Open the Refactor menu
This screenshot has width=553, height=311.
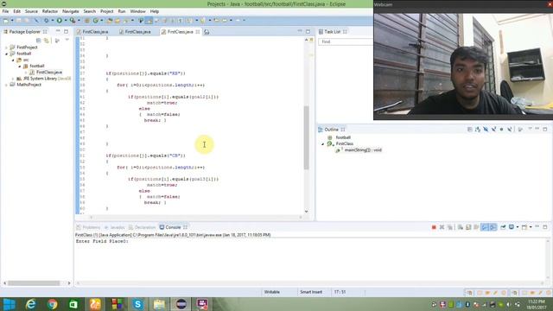50,11
